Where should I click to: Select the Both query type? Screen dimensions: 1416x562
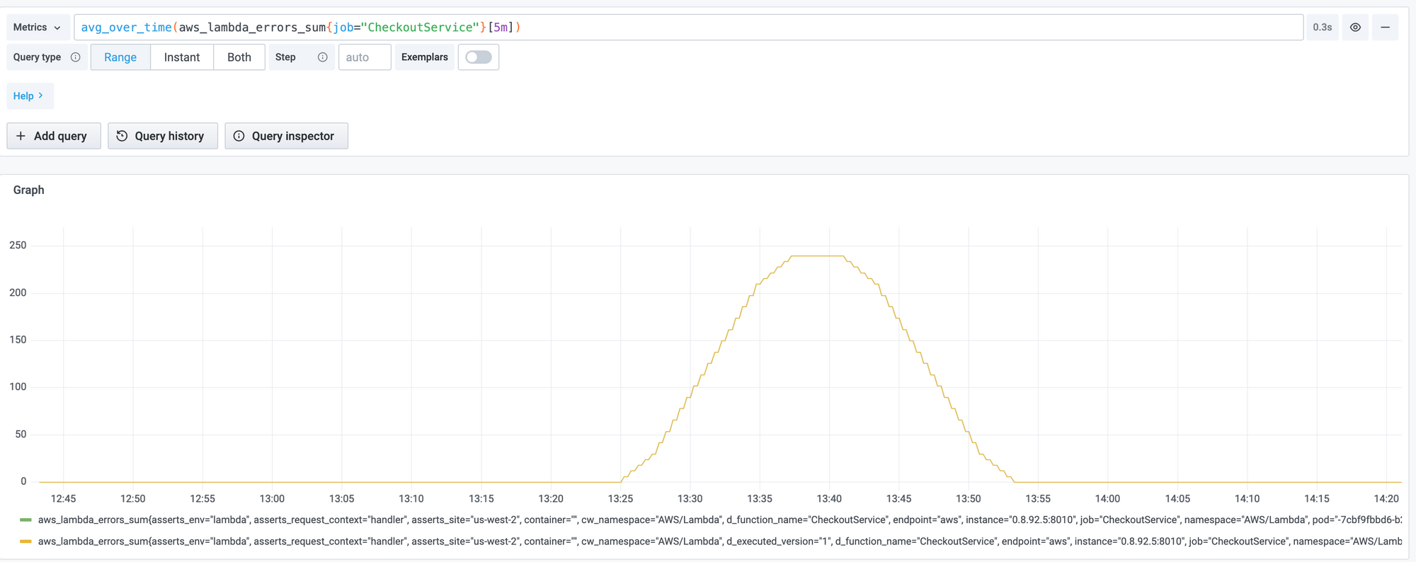pos(239,57)
